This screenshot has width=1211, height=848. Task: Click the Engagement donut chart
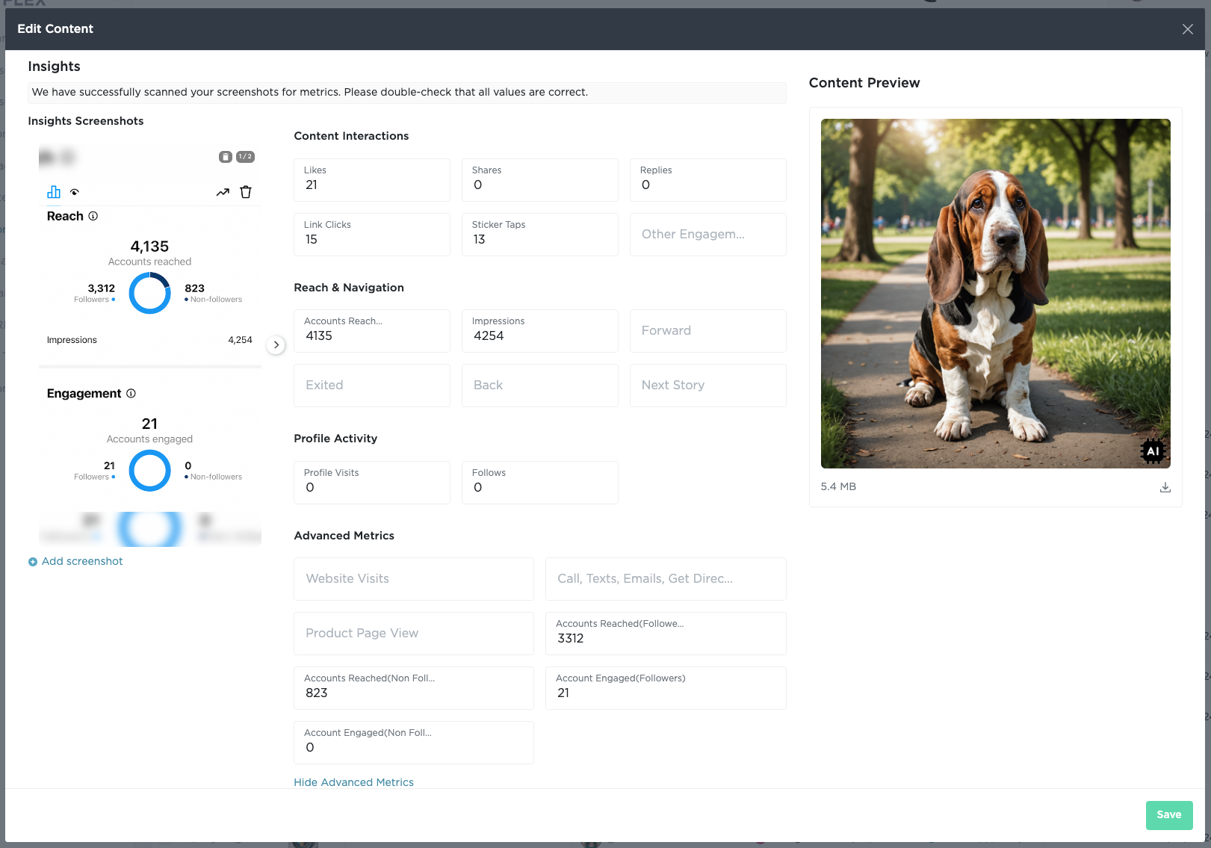[150, 471]
